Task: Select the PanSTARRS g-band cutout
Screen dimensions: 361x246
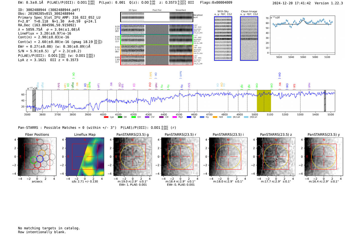Action: click(133, 156)
